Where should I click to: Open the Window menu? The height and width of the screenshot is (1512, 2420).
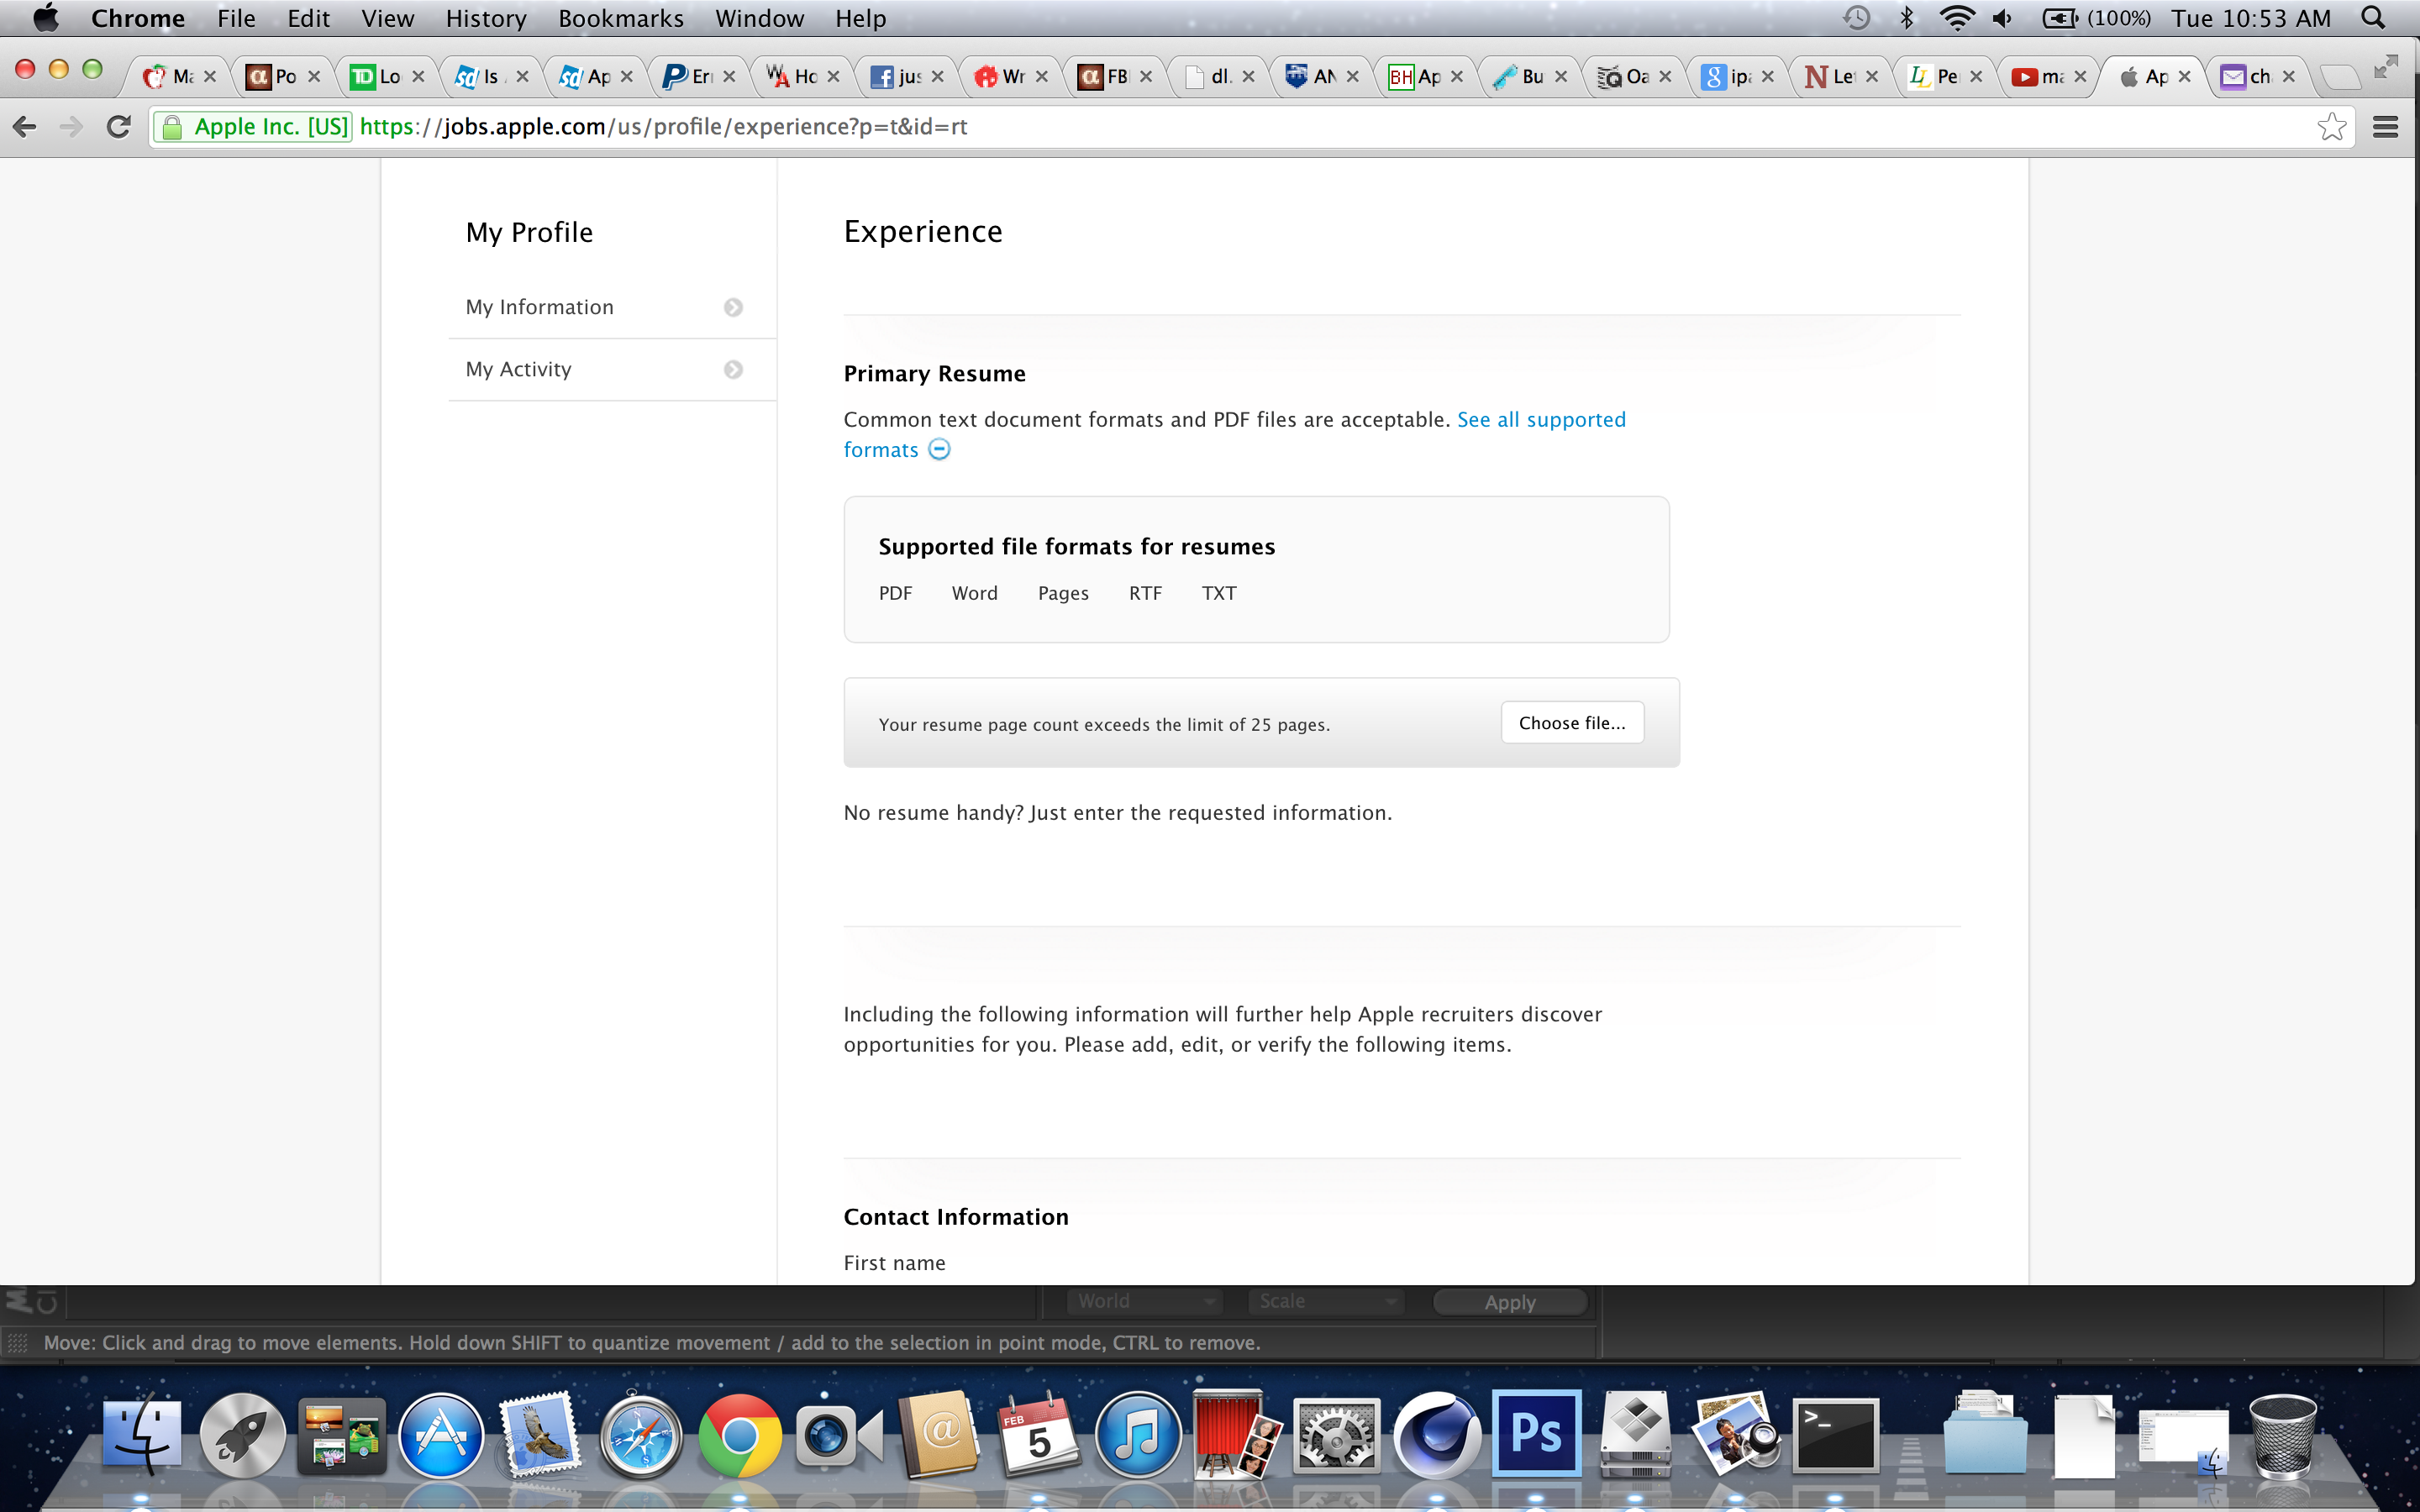[x=759, y=18]
